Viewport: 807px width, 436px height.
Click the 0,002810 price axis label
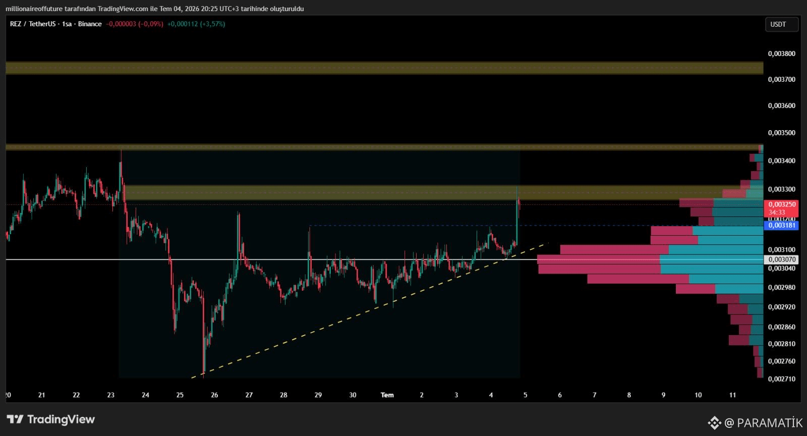point(781,344)
